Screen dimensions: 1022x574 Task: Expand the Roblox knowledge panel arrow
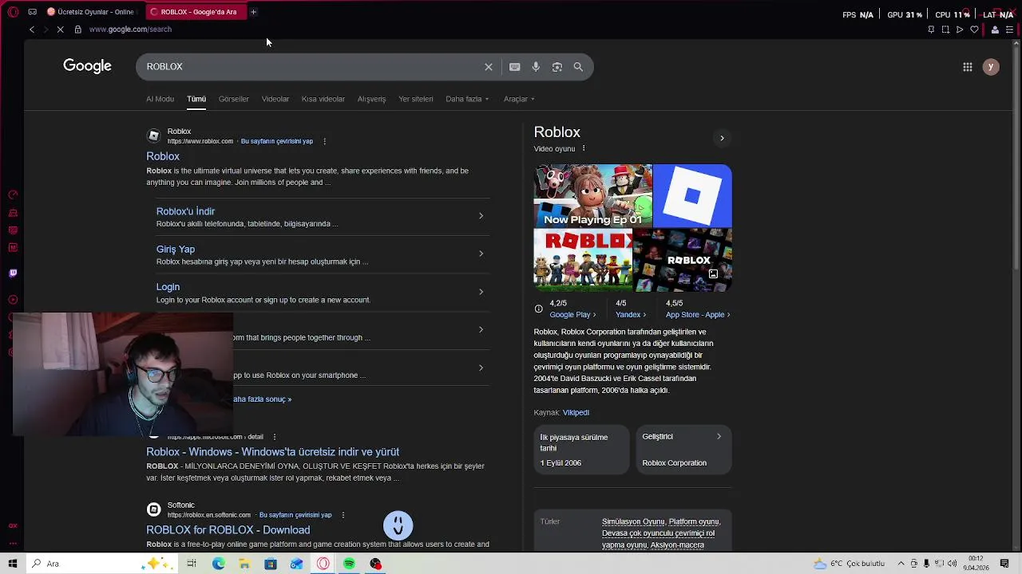(722, 138)
